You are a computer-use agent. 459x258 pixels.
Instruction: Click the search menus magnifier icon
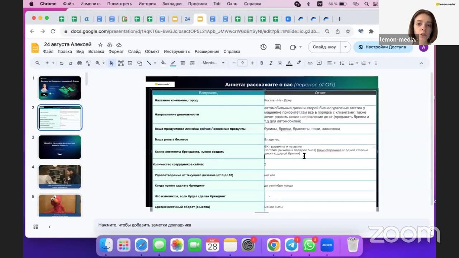tap(37, 63)
